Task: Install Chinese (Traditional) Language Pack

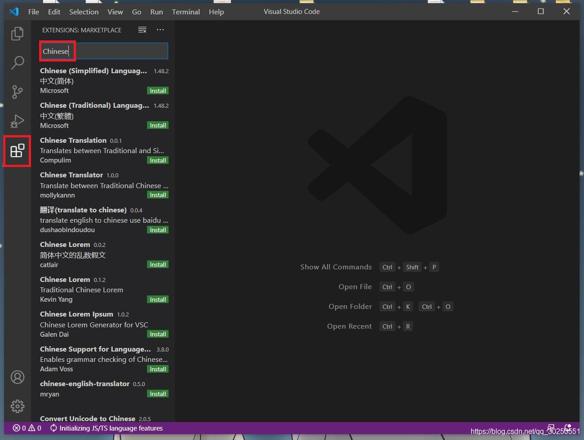Action: [x=158, y=125]
